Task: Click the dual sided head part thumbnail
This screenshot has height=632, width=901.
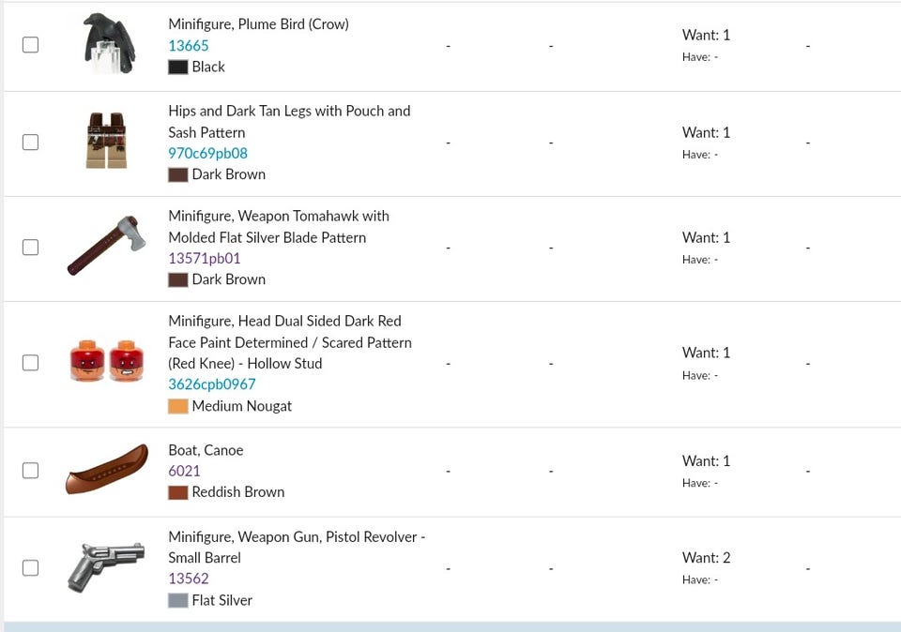Action: (x=107, y=361)
